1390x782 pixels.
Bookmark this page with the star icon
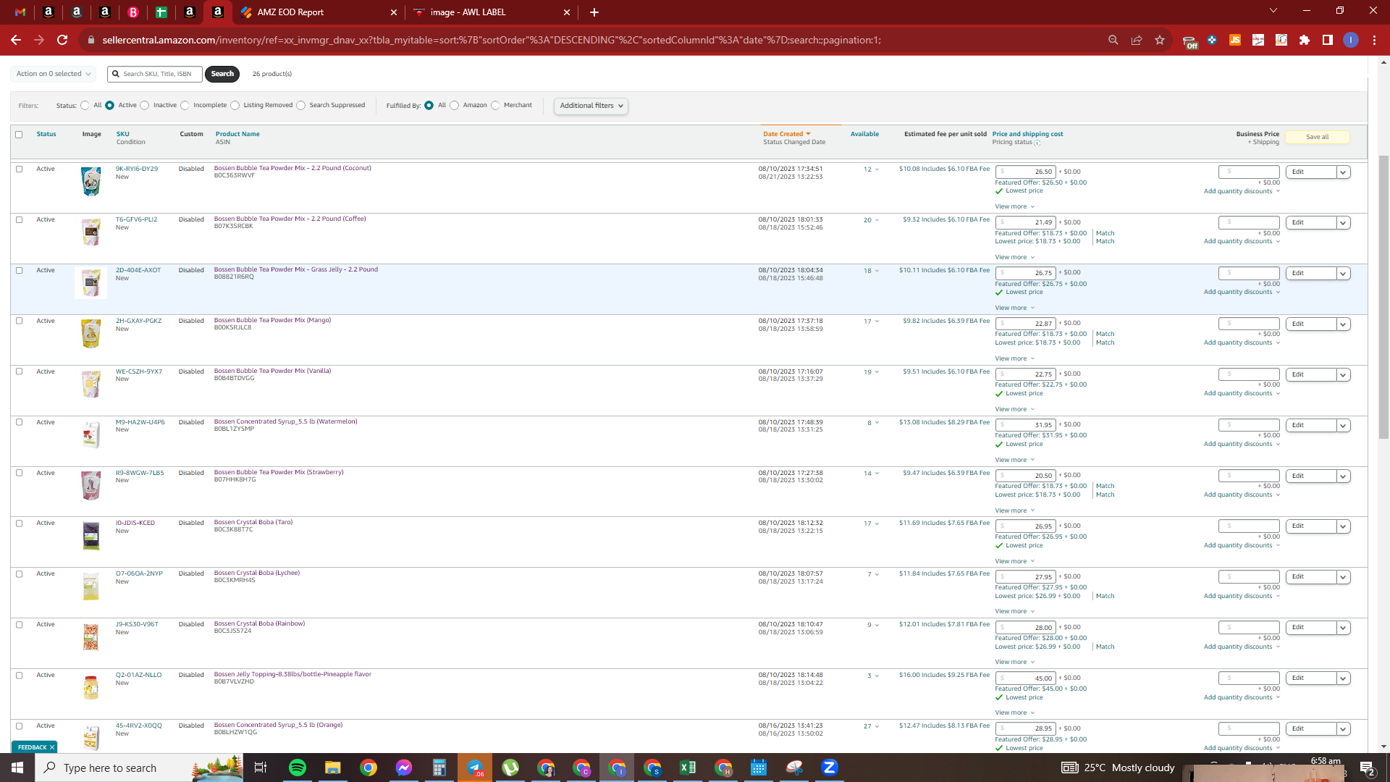coord(1160,40)
